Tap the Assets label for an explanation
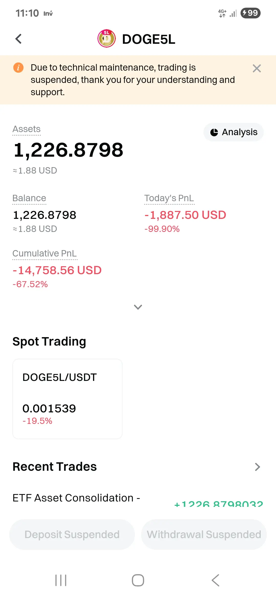This screenshot has width=276, height=599. point(27,129)
